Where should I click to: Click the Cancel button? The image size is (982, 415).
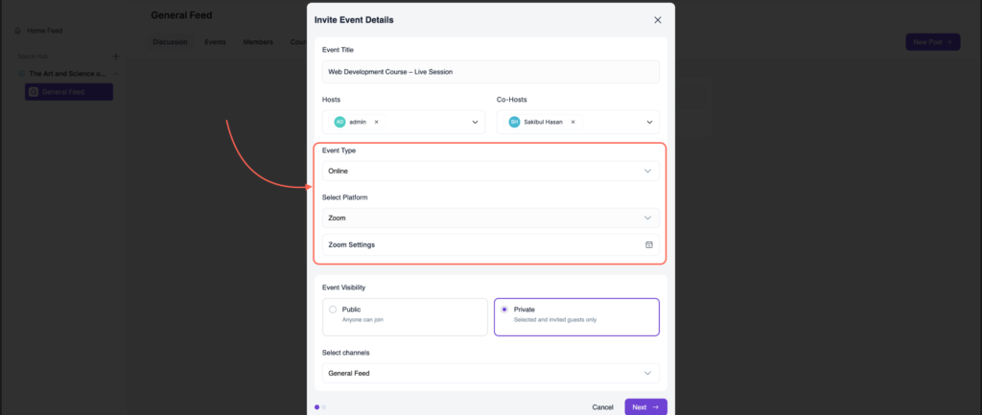(602, 407)
